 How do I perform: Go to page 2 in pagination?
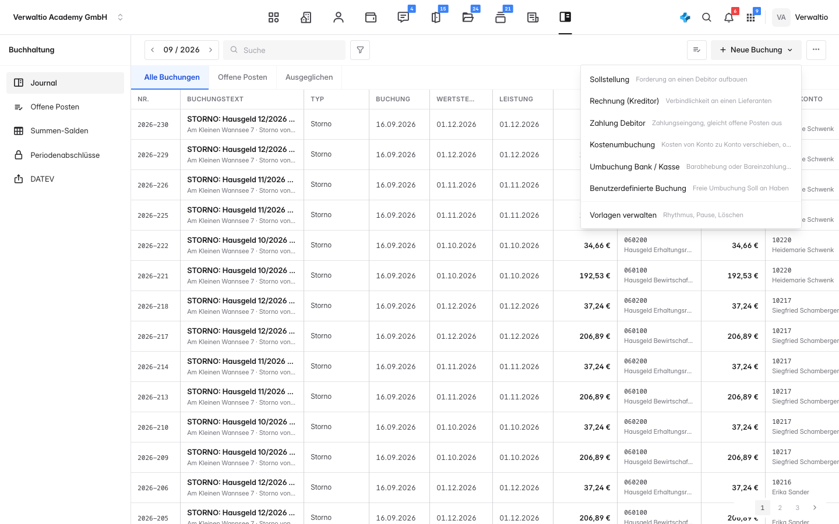[780, 508]
